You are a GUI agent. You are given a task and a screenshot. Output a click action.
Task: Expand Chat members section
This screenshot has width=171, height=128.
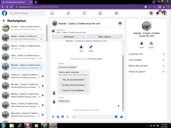tap(146, 60)
